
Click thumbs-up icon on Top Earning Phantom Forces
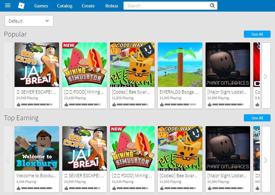[x=209, y=188]
